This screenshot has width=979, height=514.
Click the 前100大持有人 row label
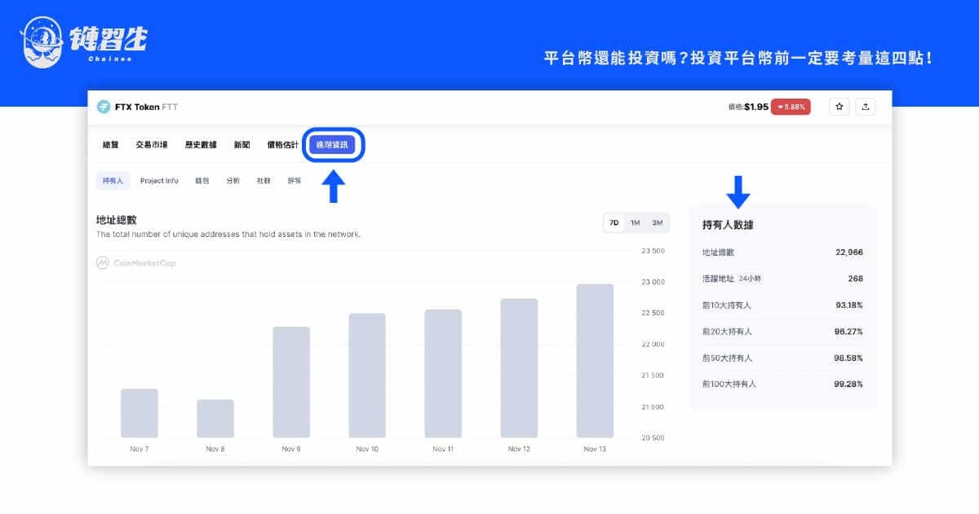click(x=729, y=384)
